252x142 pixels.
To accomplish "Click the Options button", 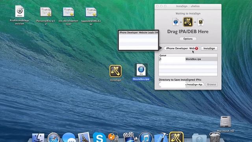I will click(x=188, y=39).
